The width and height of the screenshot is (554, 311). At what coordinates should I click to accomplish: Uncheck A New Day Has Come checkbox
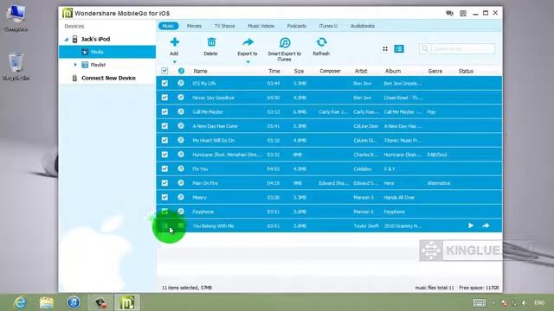[164, 126]
